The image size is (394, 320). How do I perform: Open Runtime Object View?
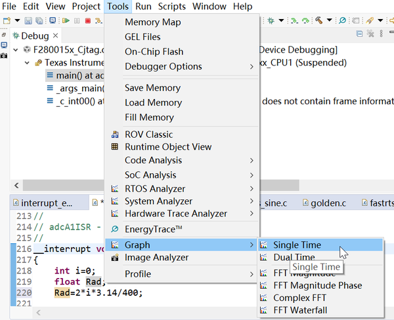coord(168,147)
